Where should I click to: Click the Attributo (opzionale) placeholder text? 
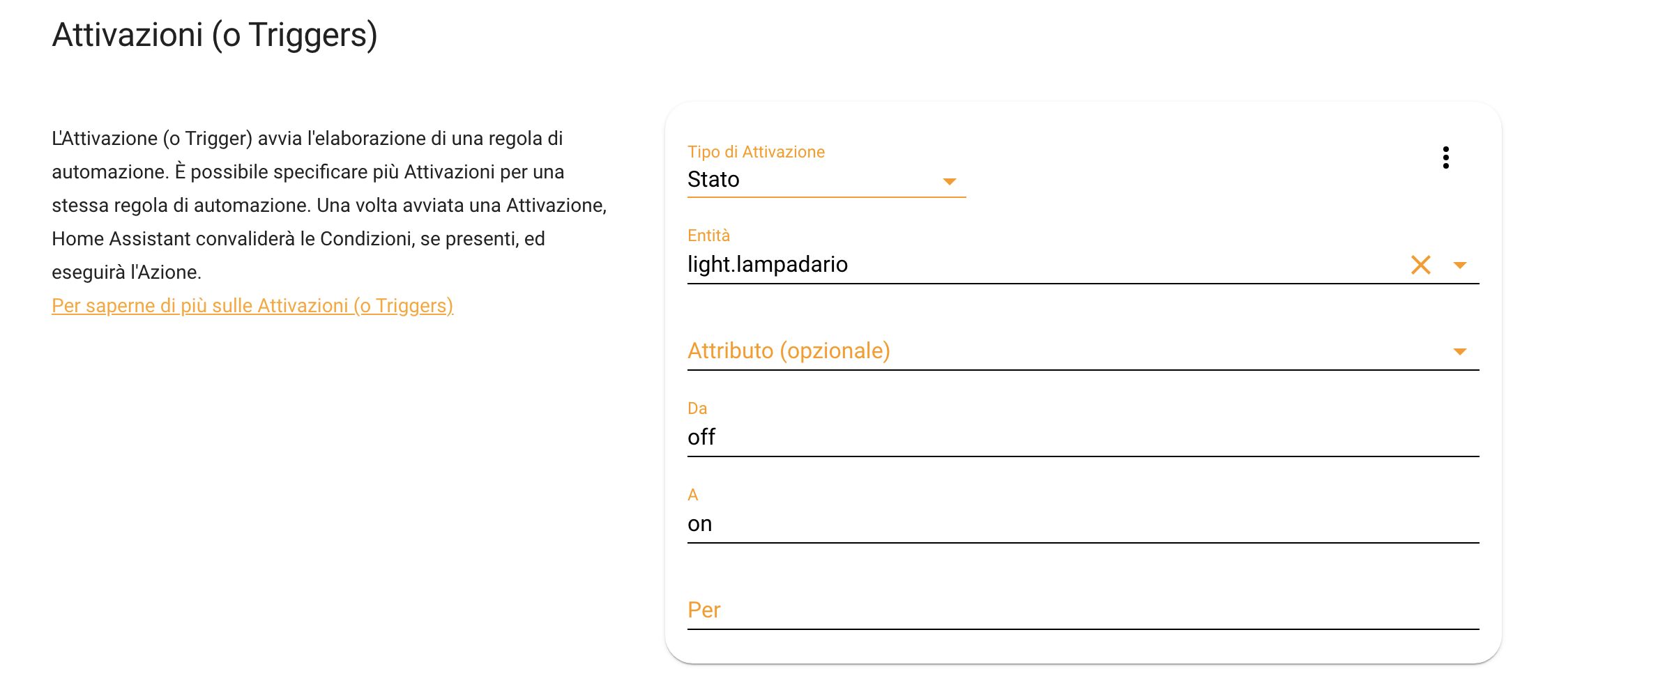[x=789, y=351]
